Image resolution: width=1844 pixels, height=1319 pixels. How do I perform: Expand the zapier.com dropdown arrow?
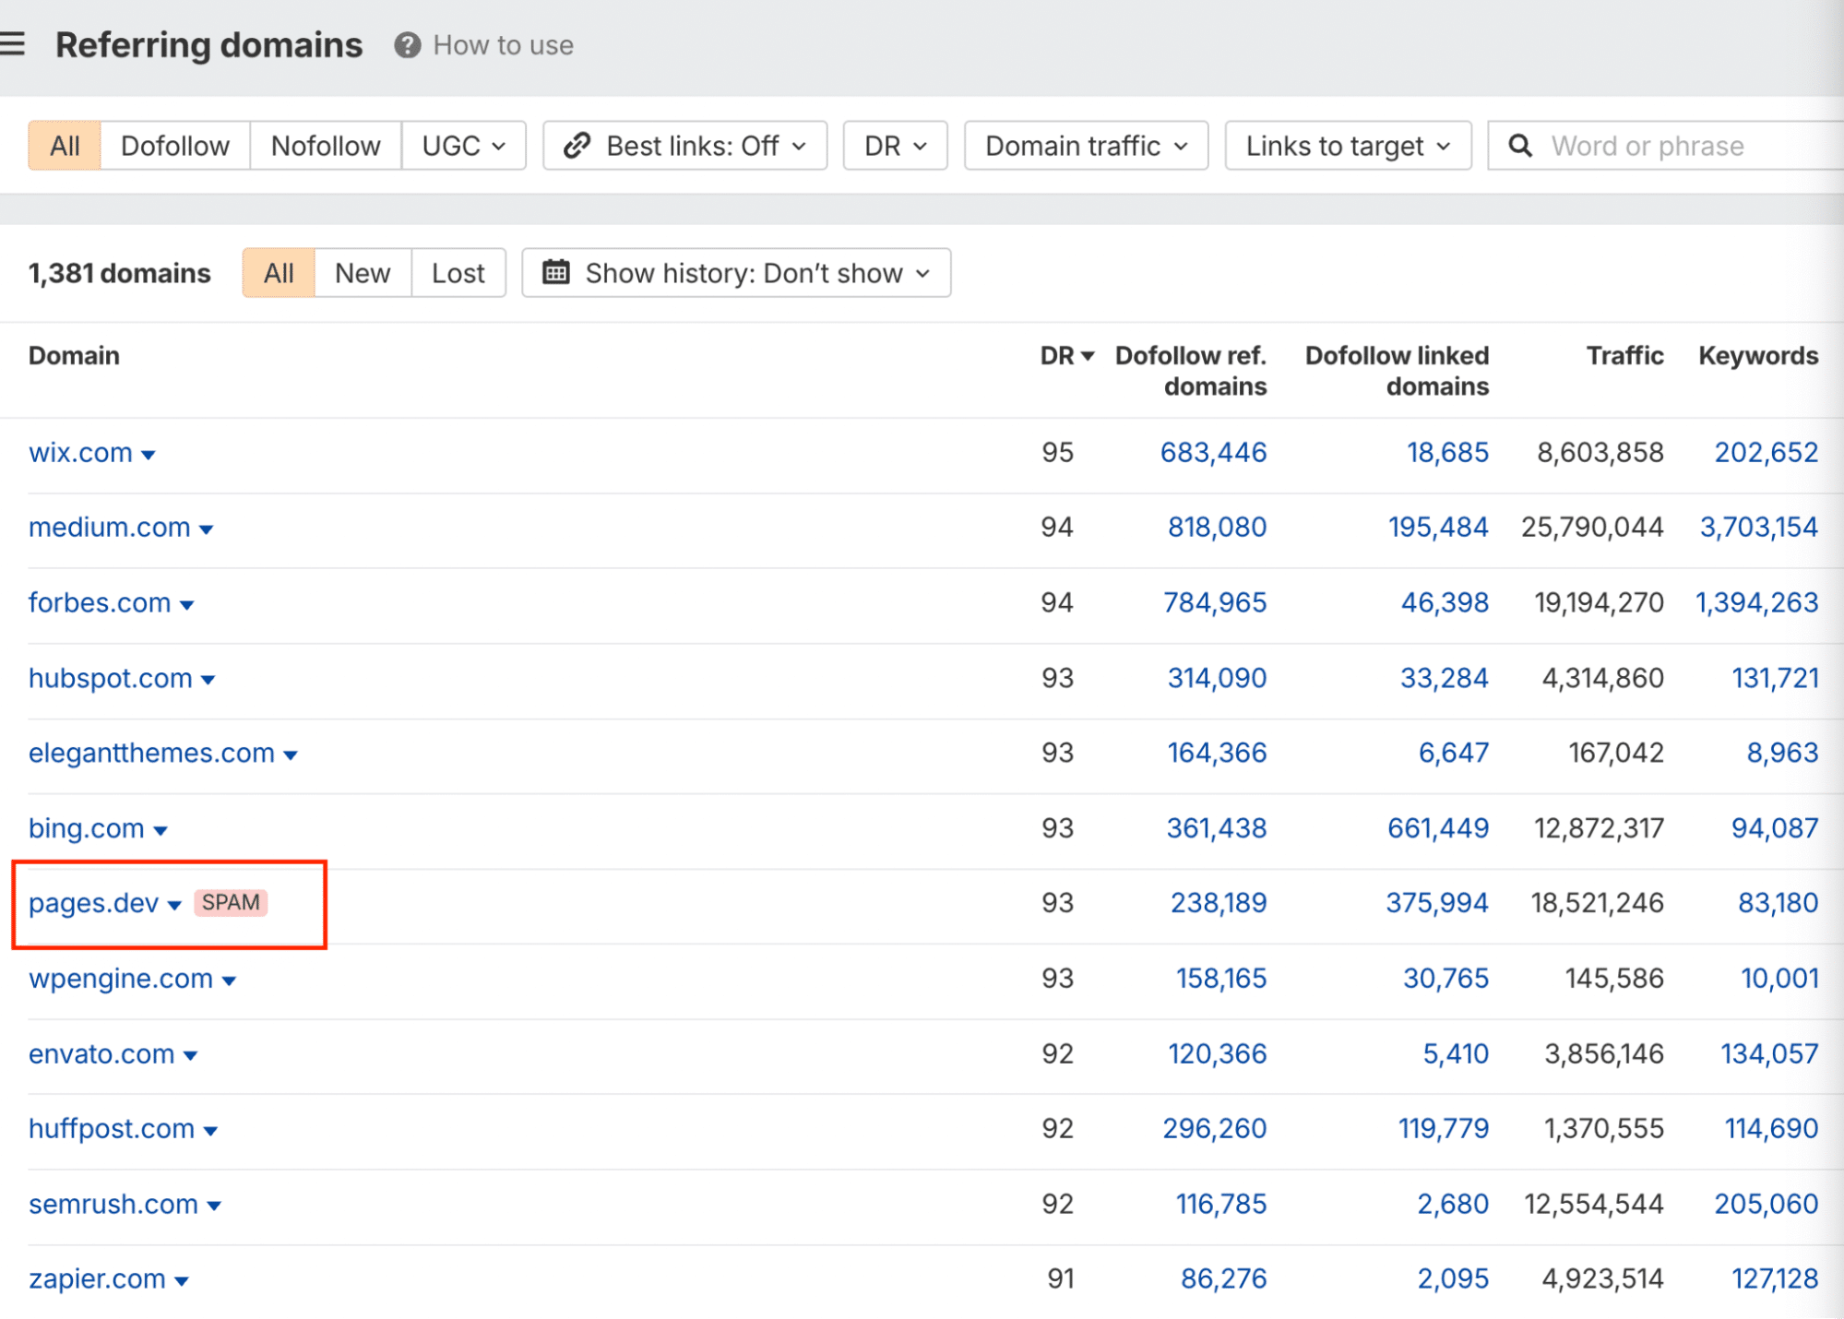click(182, 1281)
